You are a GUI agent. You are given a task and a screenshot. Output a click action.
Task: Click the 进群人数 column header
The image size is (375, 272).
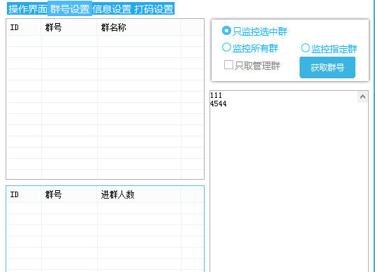click(139, 194)
